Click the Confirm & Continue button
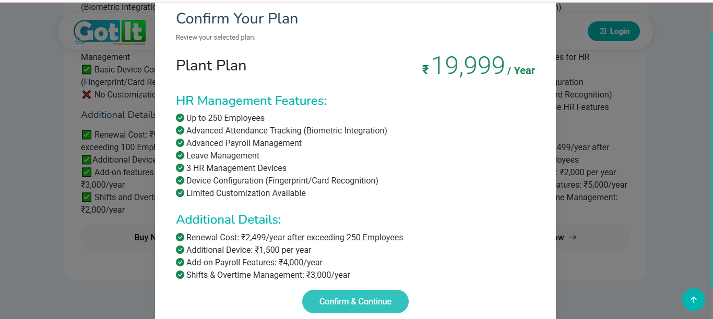 click(355, 301)
